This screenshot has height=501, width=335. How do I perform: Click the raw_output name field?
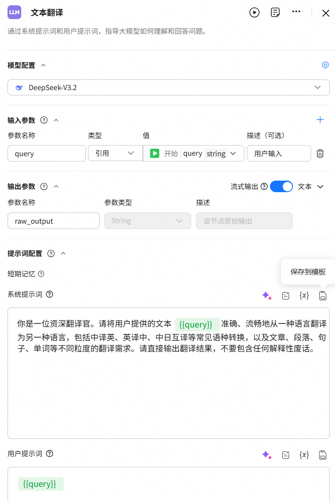(54, 221)
